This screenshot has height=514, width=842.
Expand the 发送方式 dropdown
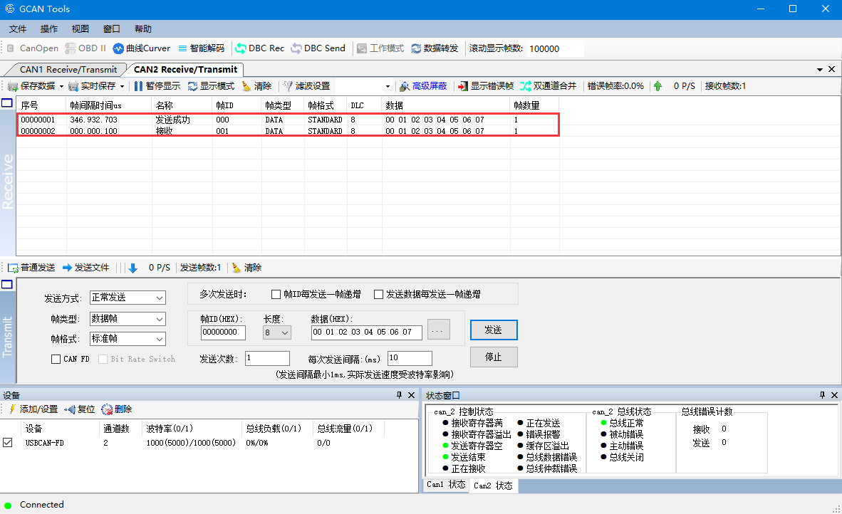[x=128, y=298]
